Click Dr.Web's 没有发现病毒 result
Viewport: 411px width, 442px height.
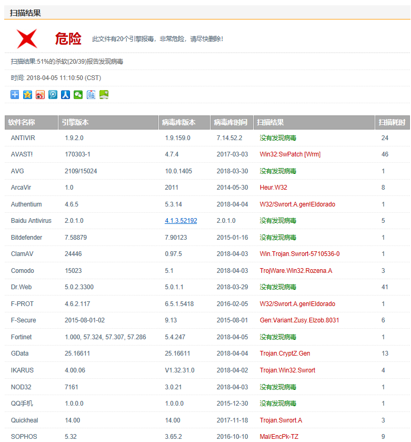278,287
